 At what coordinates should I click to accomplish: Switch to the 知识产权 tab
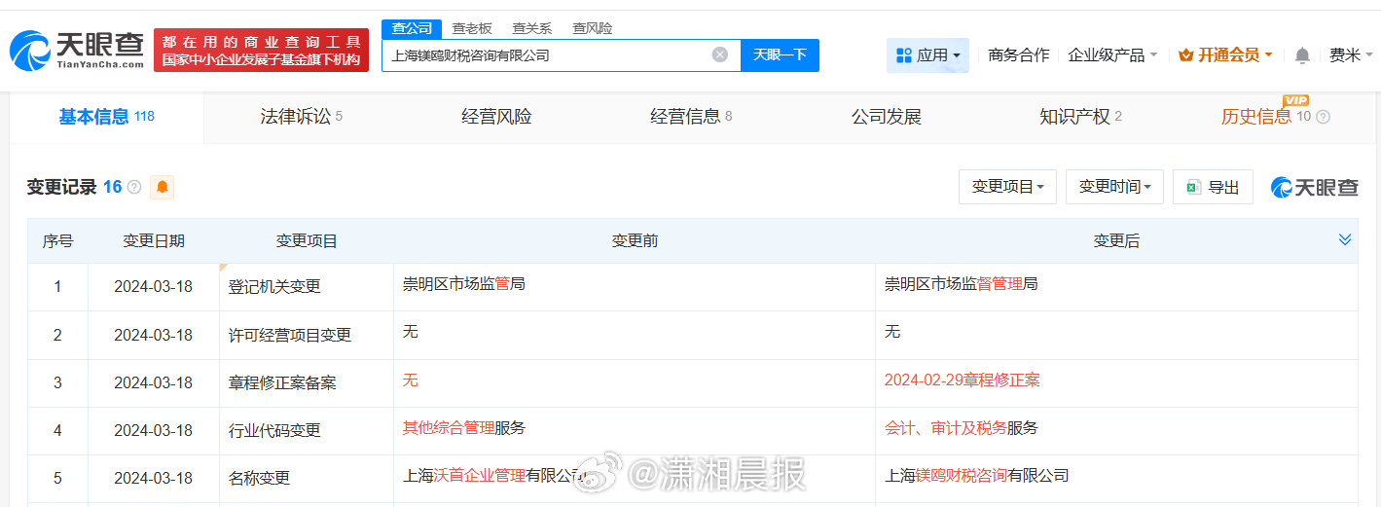[x=1080, y=117]
